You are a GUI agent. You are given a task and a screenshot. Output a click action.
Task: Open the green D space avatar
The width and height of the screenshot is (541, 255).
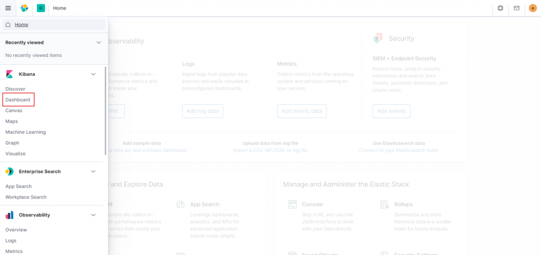41,8
